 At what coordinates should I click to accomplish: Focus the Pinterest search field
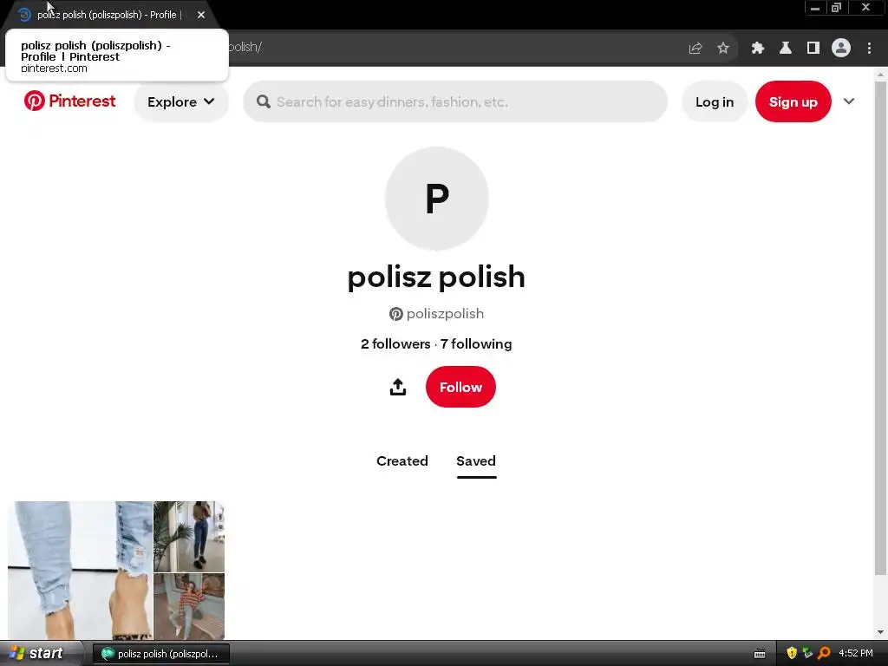click(455, 102)
